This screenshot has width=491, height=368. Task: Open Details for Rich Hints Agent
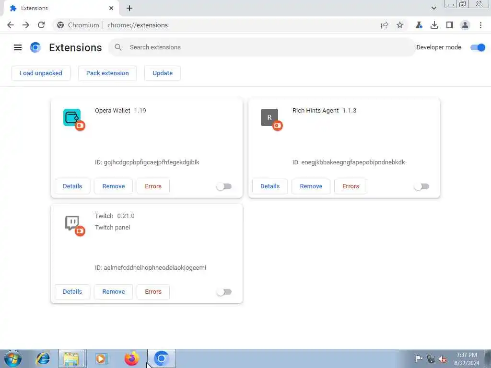(270, 186)
